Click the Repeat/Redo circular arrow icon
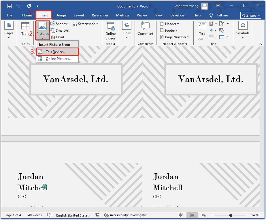Viewport: 266px width, 220px height. point(29,6)
